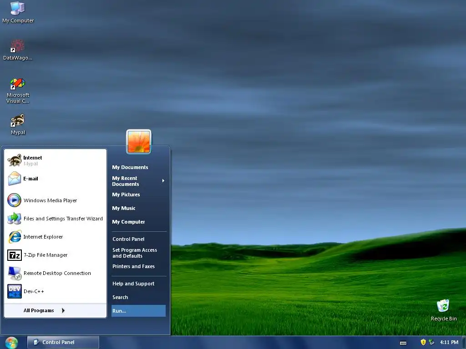Click the Internet Explorer label

point(43,236)
